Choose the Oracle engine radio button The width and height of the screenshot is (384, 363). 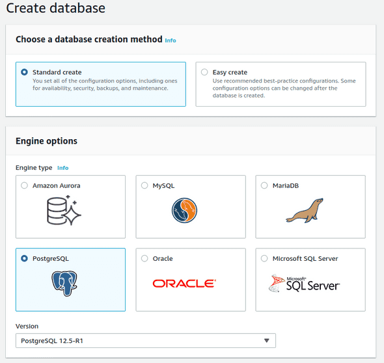tap(144, 258)
